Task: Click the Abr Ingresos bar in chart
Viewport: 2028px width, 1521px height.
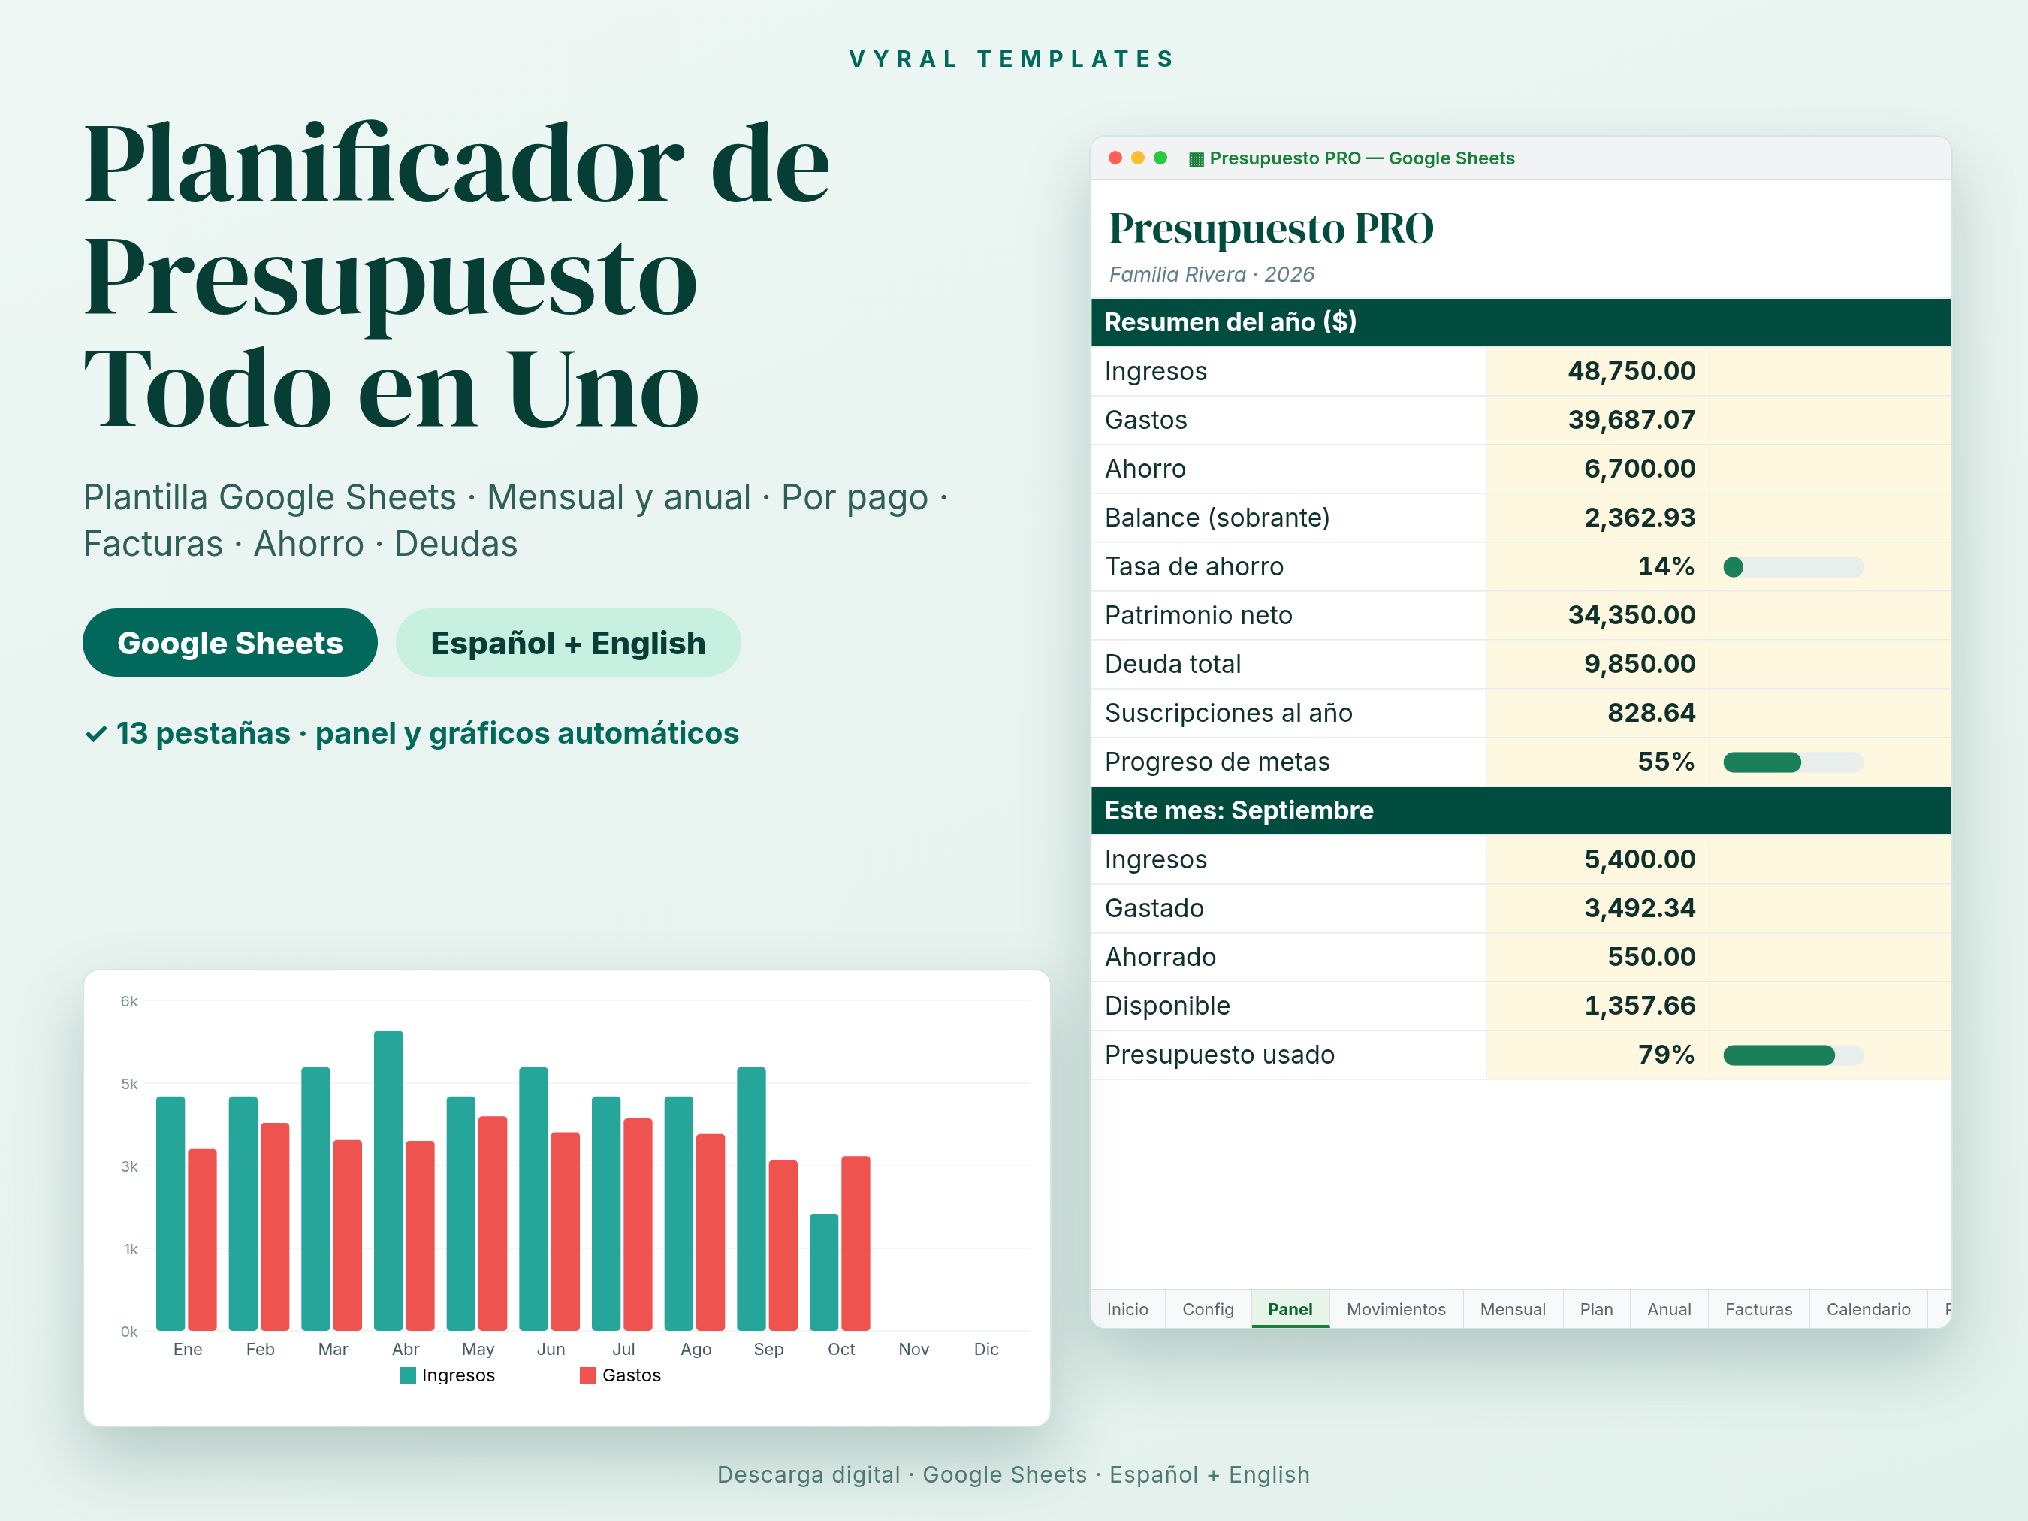Action: [388, 1181]
